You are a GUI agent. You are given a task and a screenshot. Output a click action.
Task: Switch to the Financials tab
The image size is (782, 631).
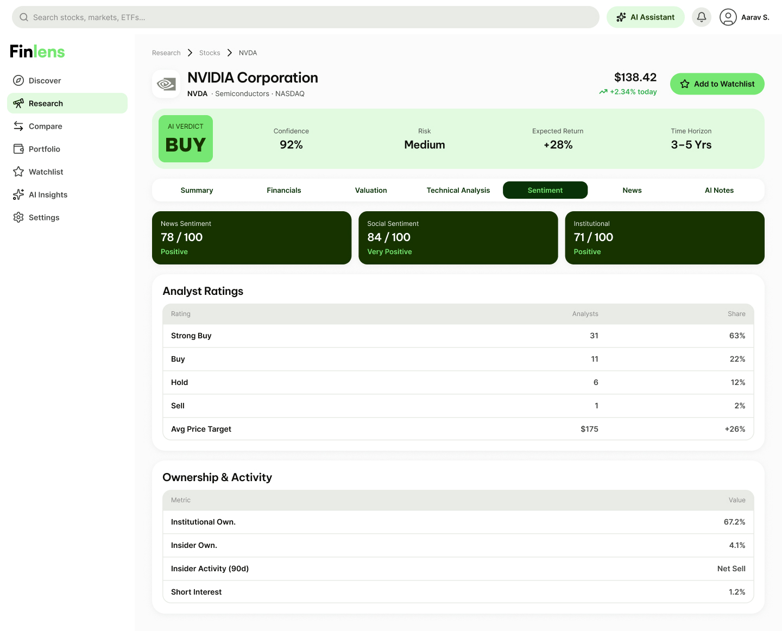[x=284, y=190]
